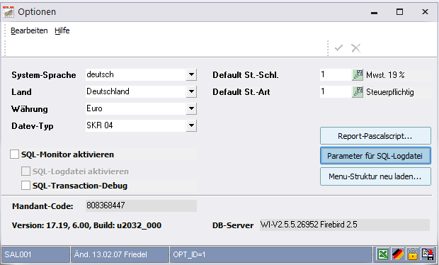Expand Land dropdown arrow
Image resolution: width=439 pixels, height=265 pixels.
click(x=191, y=91)
